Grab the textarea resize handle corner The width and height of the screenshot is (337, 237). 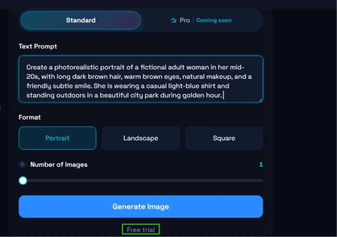261,100
